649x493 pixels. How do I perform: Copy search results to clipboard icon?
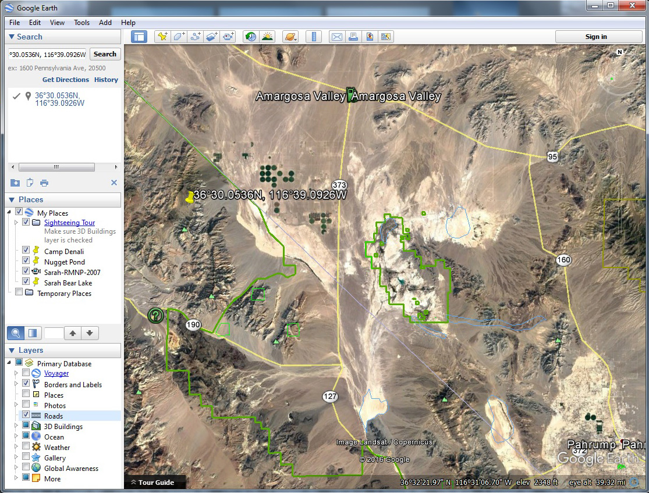(x=30, y=183)
